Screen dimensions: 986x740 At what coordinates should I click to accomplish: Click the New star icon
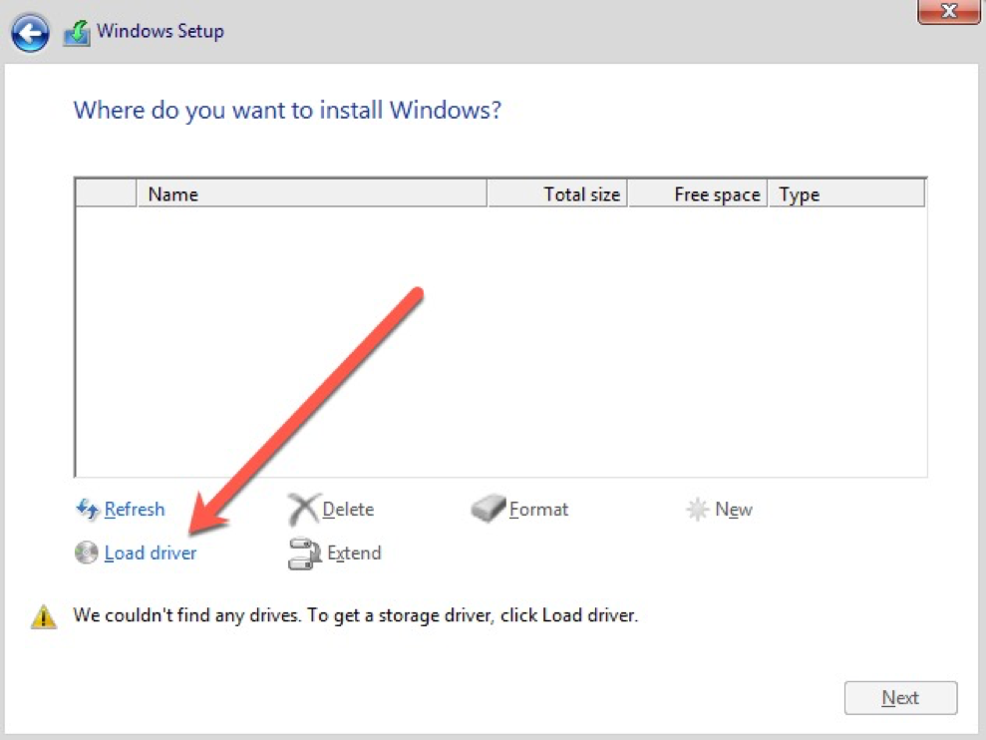point(697,509)
